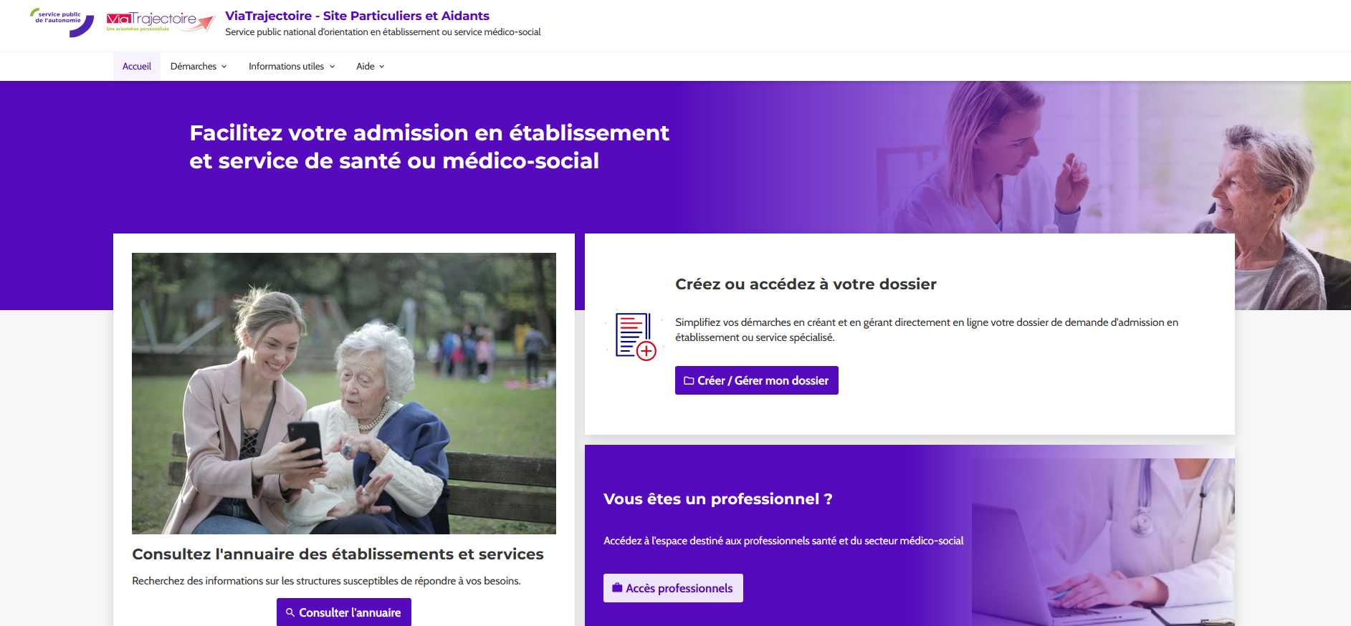Click the Facilitez votre admission banner heading
Screen dimensions: 1351x626
(x=429, y=147)
